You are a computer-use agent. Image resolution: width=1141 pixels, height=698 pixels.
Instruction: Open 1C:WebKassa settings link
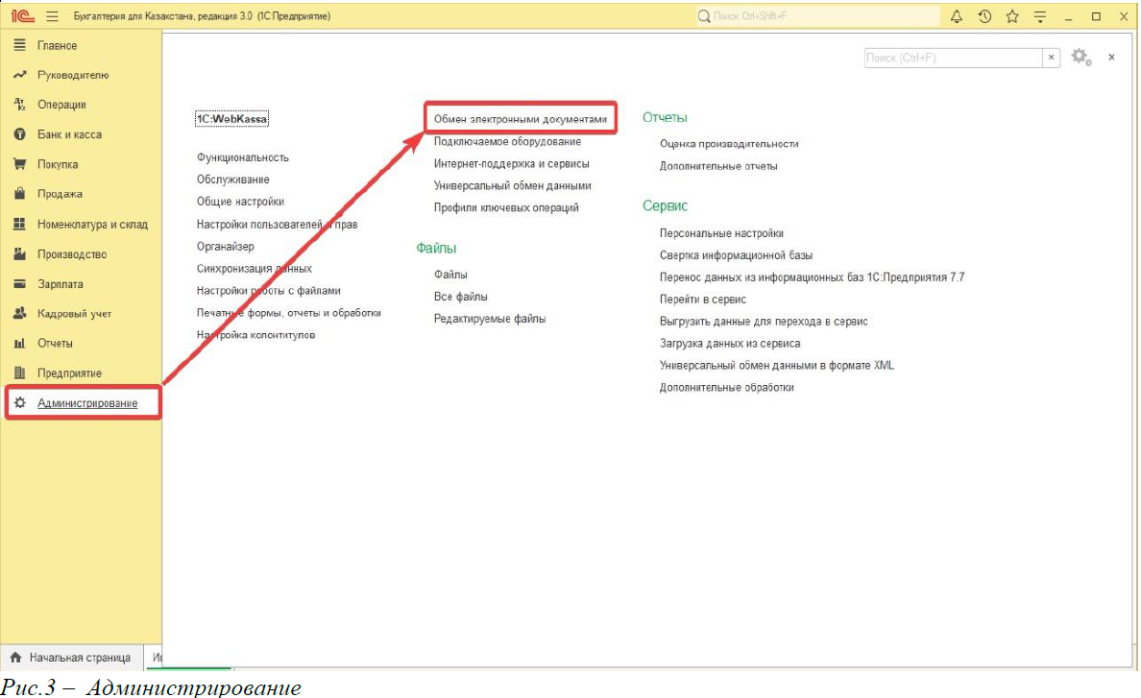click(x=231, y=119)
